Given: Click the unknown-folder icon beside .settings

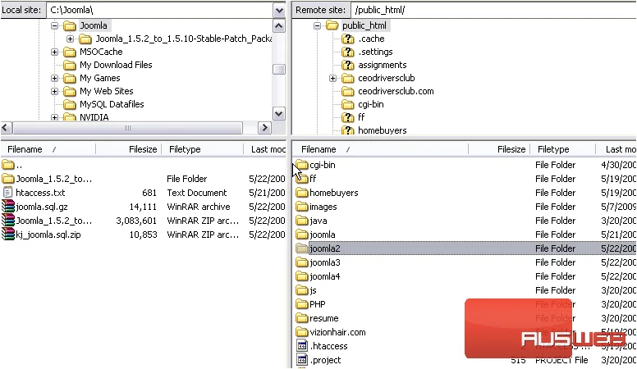Looking at the screenshot, I should [x=347, y=52].
